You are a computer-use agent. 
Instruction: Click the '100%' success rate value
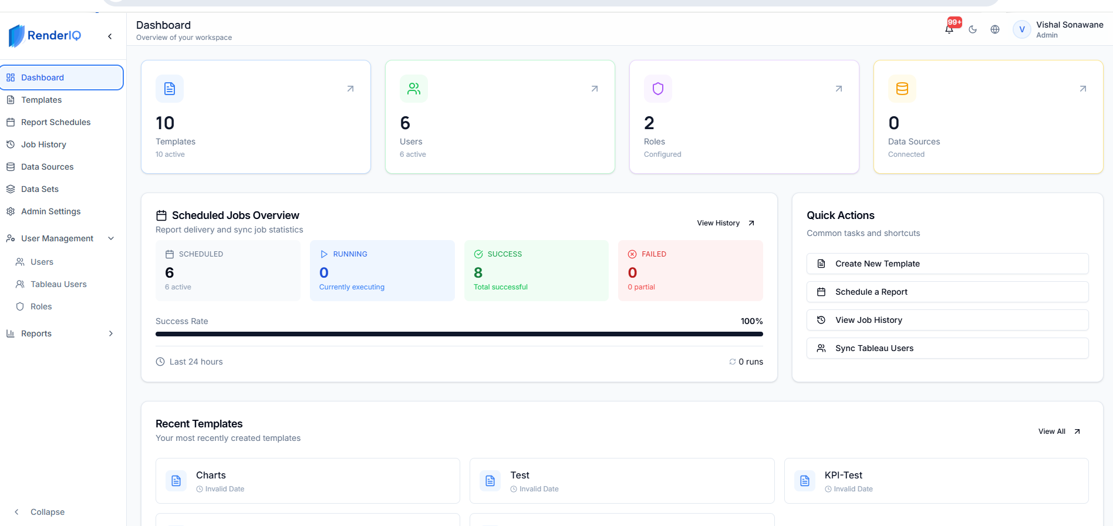pyautogui.click(x=752, y=321)
